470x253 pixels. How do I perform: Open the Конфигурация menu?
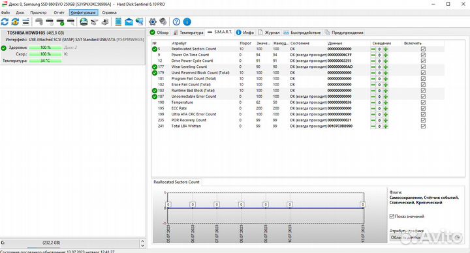click(x=84, y=12)
